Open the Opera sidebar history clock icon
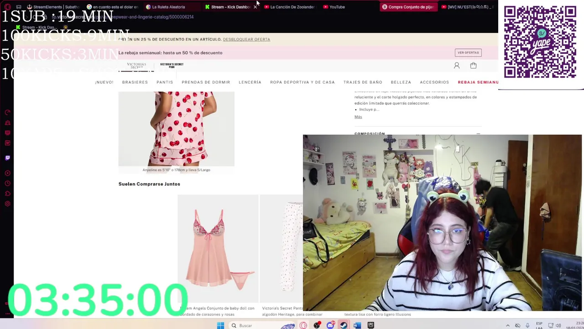 (x=7, y=184)
